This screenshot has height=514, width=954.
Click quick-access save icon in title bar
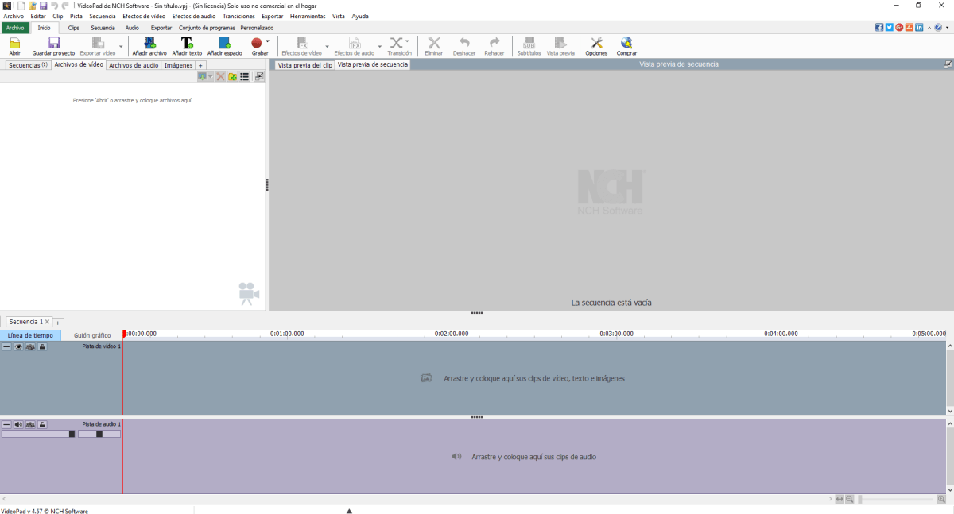[x=43, y=5]
